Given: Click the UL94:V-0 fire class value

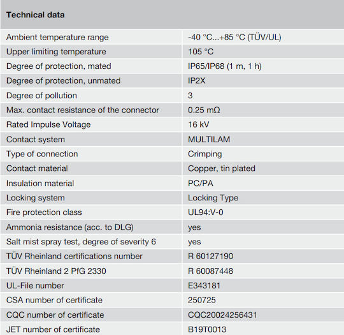Looking at the screenshot, I should pos(206,212).
